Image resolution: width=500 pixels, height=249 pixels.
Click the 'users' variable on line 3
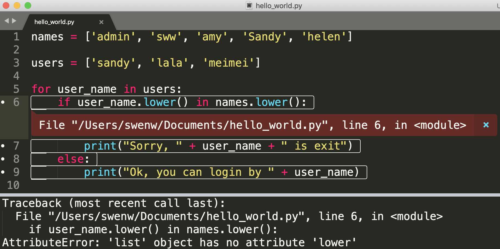(48, 63)
